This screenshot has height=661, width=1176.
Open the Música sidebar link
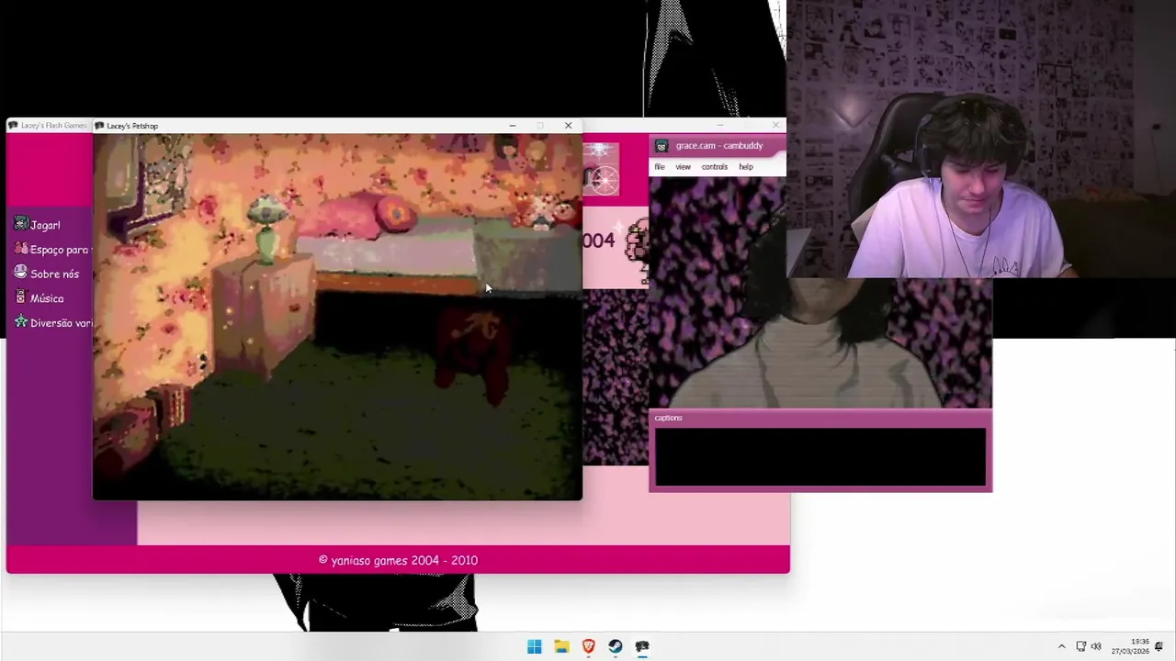pyautogui.click(x=47, y=298)
